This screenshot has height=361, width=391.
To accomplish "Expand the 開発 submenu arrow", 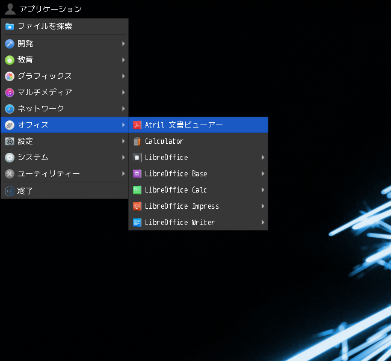I will [123, 44].
